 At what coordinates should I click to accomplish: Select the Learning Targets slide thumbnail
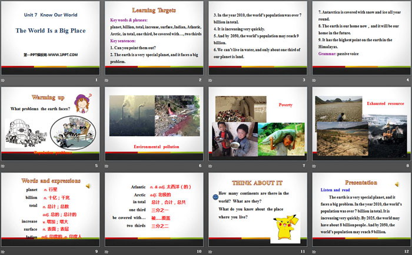click(154, 38)
